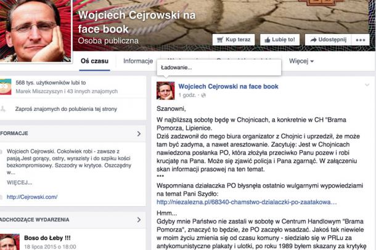Click the globe privacy icon under the post author
376x250 pixels.
click(203, 95)
